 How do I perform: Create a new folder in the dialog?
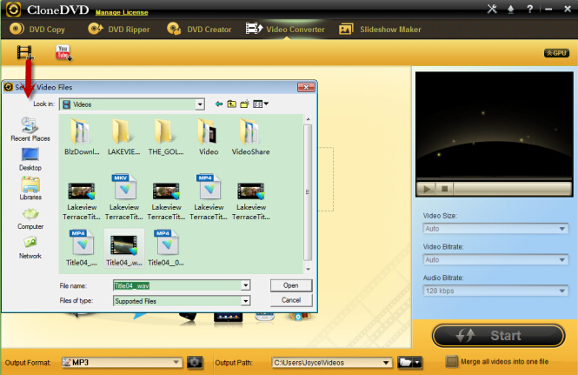tap(244, 104)
